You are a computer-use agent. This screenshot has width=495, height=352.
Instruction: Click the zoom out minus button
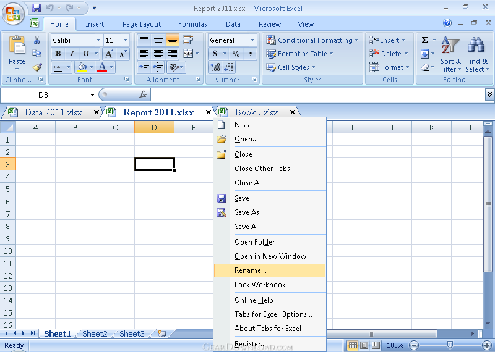click(414, 345)
